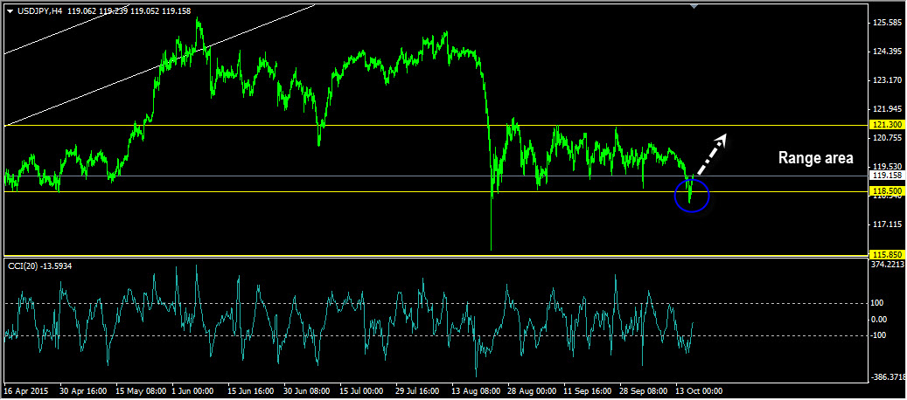The width and height of the screenshot is (907, 400).
Task: Click the CCI 100 level label
Action: click(878, 303)
